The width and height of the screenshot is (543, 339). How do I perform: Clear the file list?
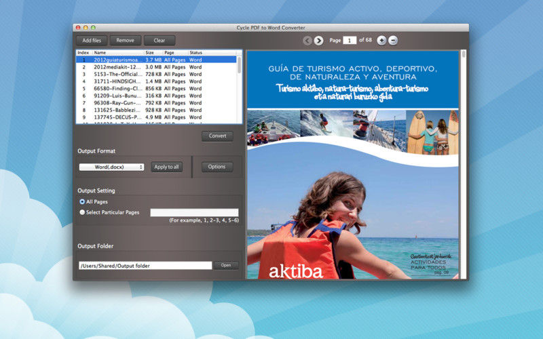click(159, 41)
